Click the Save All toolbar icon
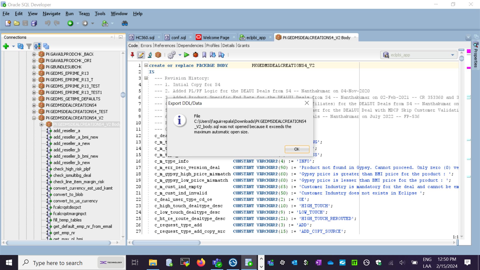The image size is (480, 270). 34,23
